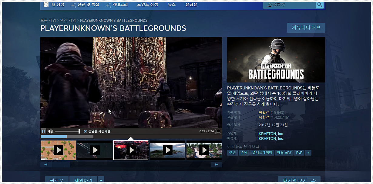The height and width of the screenshot is (184, 373).
Task: Click the 모든 게임 breadcrumb link
Action: [48, 21]
